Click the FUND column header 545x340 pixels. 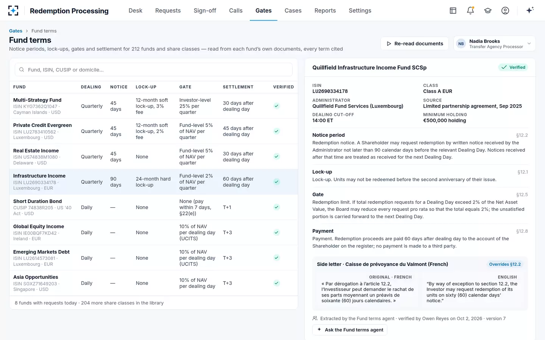[x=19, y=87]
